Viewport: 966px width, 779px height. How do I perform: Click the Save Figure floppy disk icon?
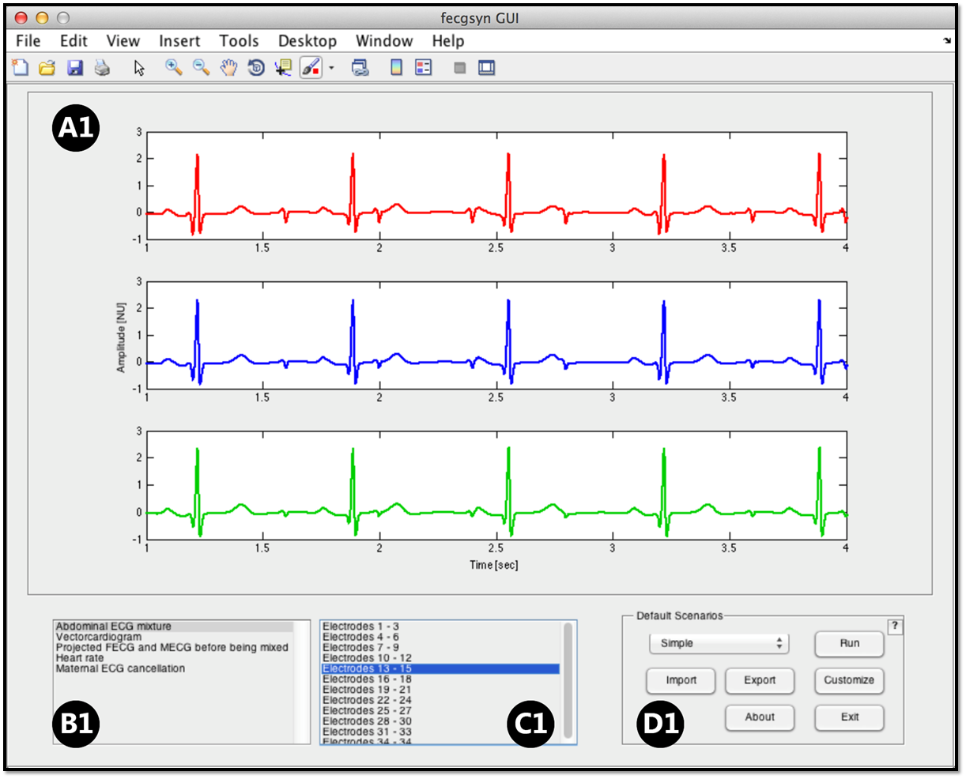(75, 68)
